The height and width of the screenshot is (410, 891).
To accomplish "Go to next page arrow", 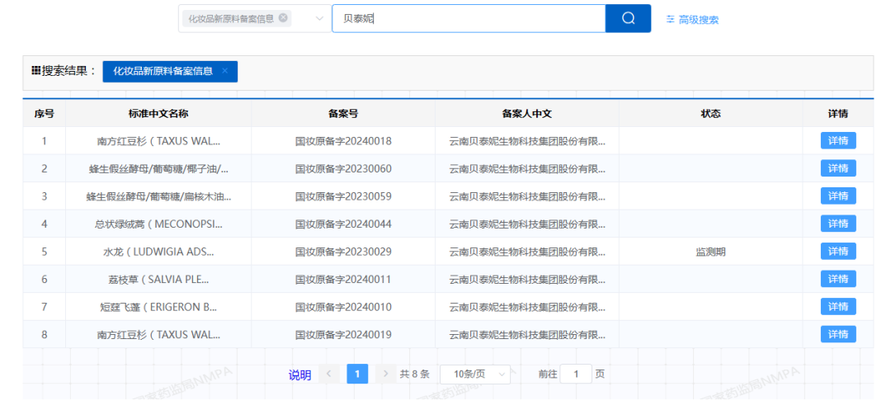I will 386,374.
